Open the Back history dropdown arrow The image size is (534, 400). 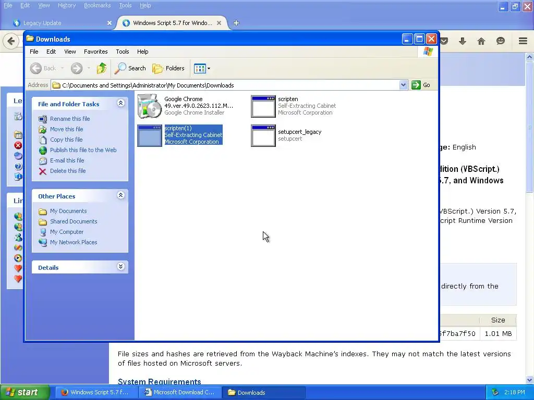pos(63,68)
